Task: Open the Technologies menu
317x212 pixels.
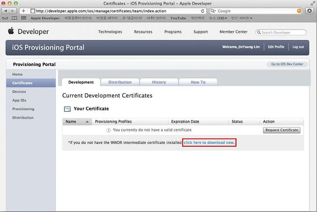Action: pos(110,32)
